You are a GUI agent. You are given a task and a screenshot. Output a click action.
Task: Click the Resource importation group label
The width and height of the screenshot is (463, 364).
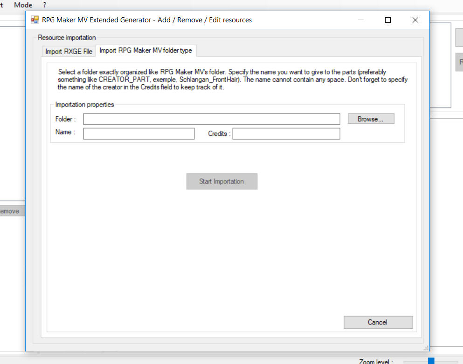[x=67, y=38]
